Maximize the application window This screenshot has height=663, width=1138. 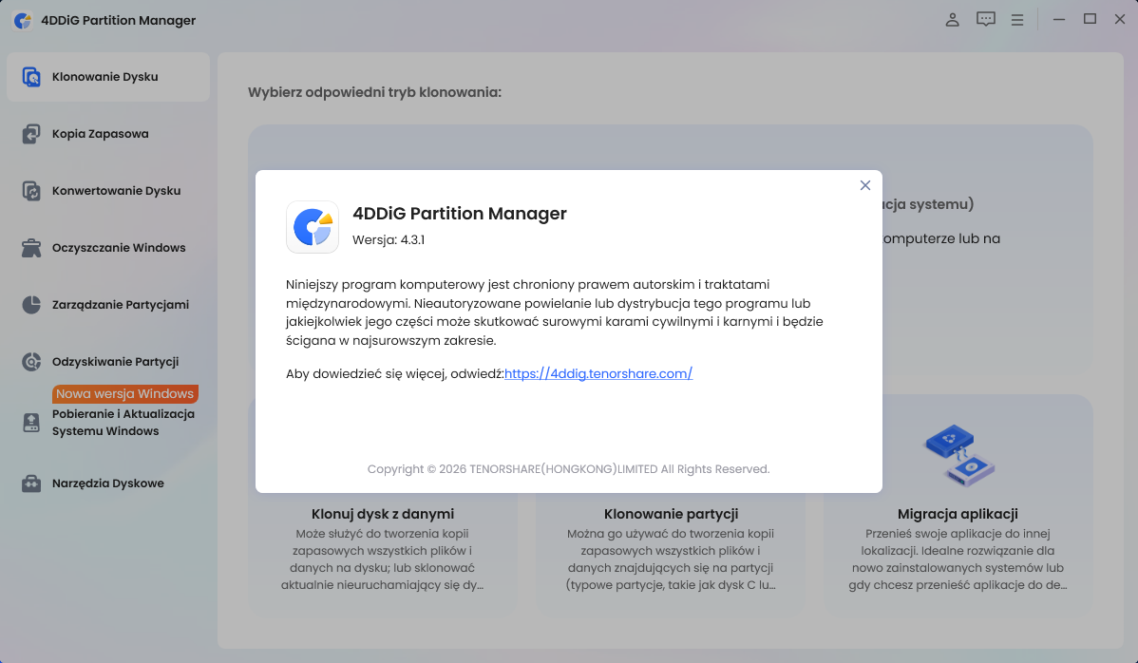click(1090, 20)
